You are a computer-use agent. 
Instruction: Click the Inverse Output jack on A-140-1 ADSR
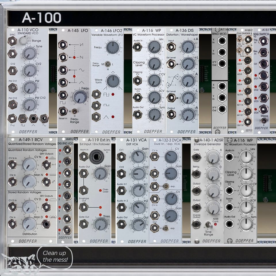tap(196, 224)
